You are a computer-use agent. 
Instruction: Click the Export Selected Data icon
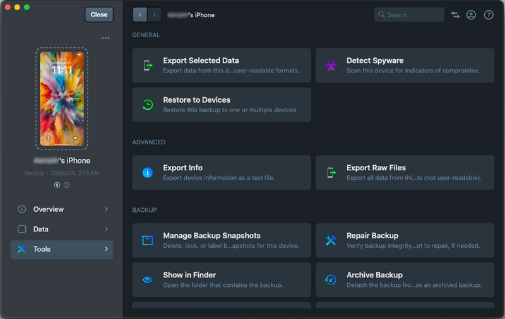click(x=148, y=66)
